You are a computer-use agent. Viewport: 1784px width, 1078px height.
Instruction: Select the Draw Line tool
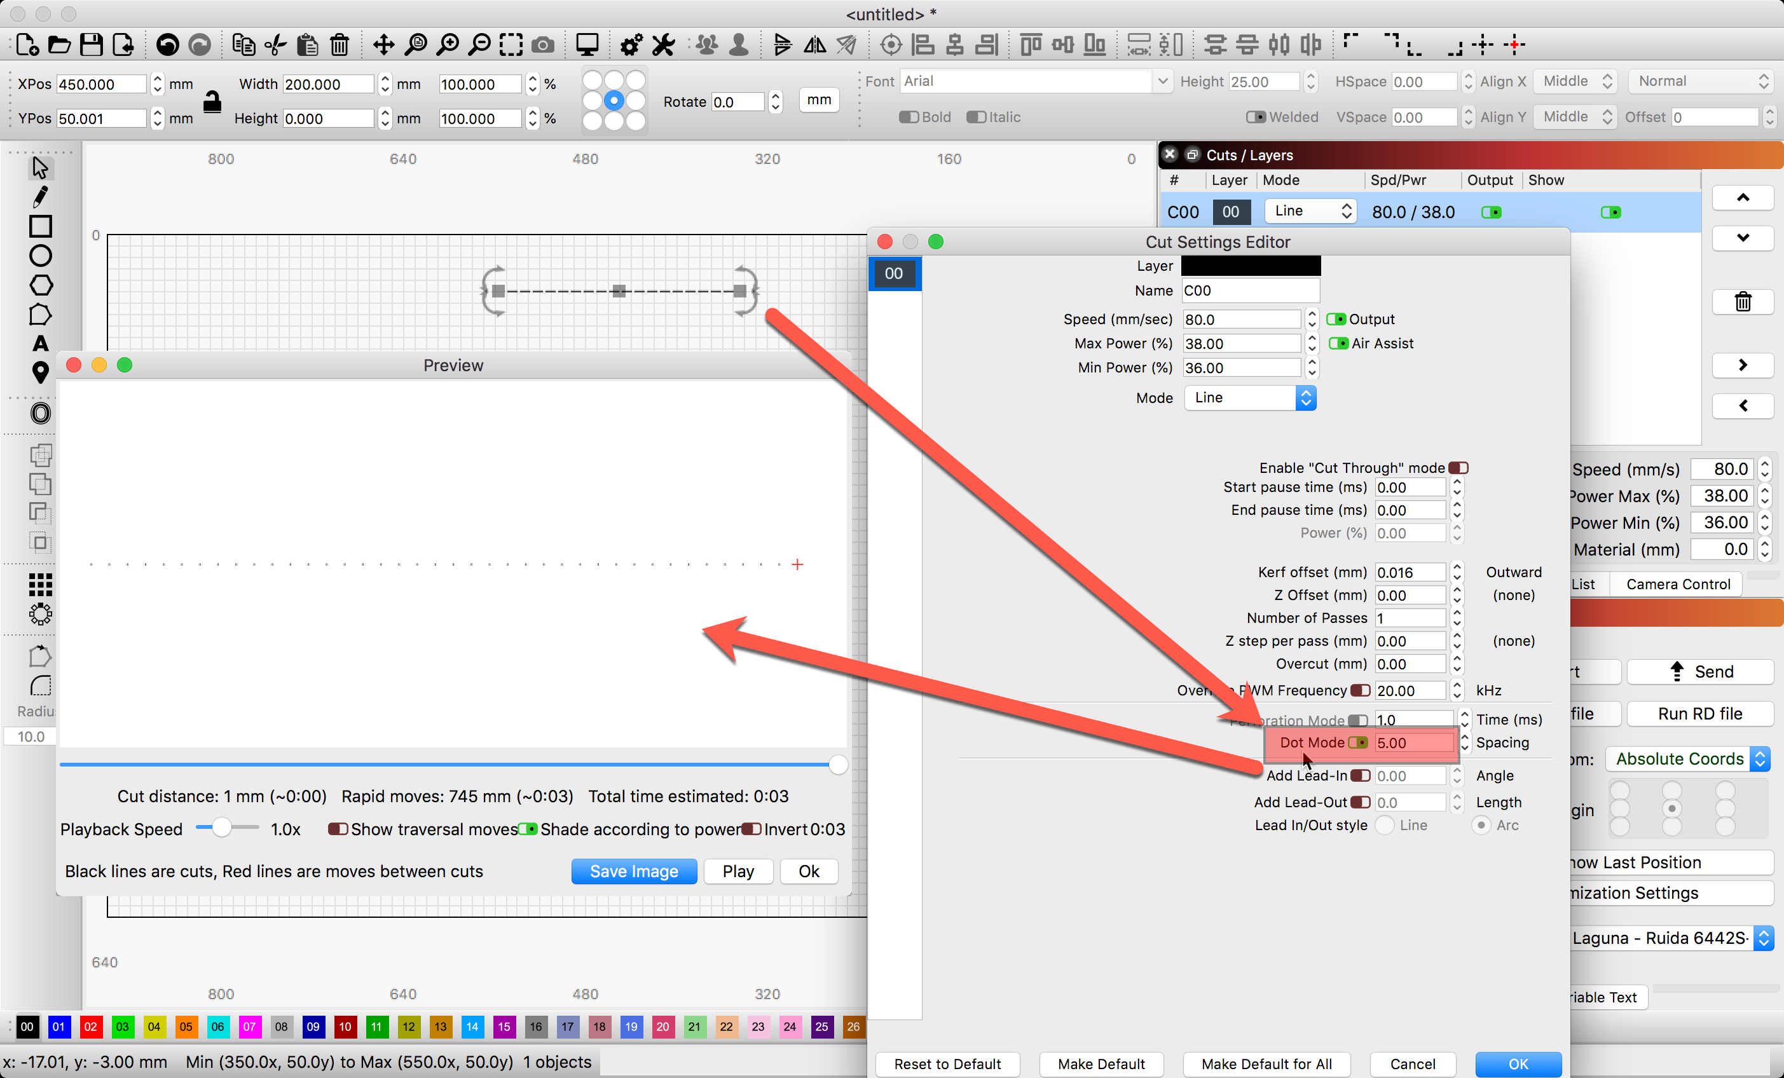(x=38, y=196)
